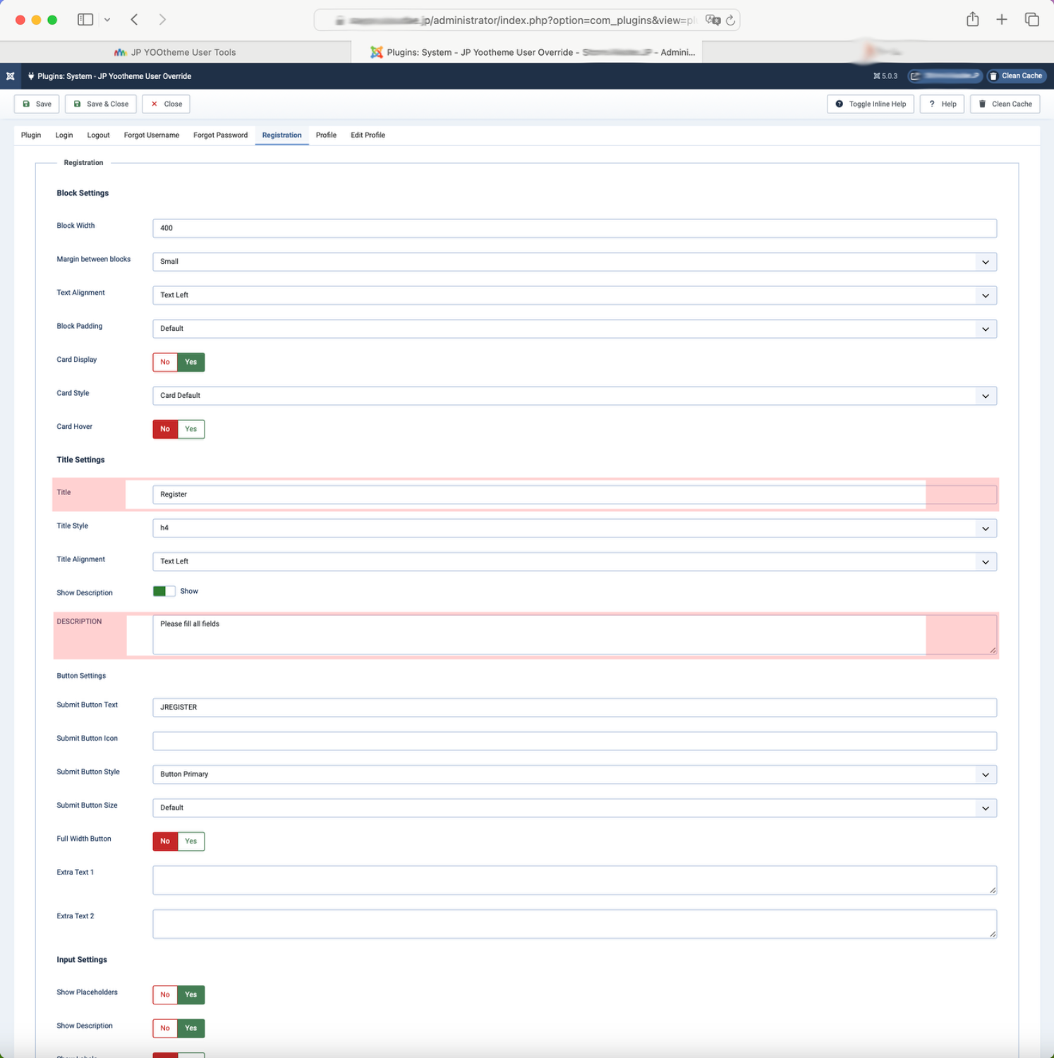Viewport: 1054px width, 1058px height.
Task: Click the Joomla logo icon in header
Action: (x=11, y=76)
